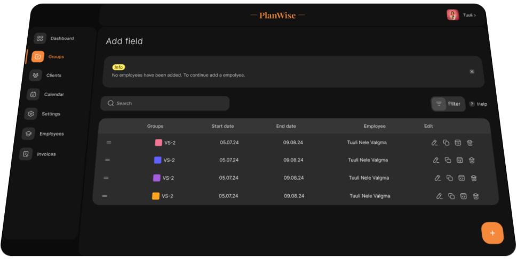Click the drag handle on the blue VS-2 row

point(107,160)
